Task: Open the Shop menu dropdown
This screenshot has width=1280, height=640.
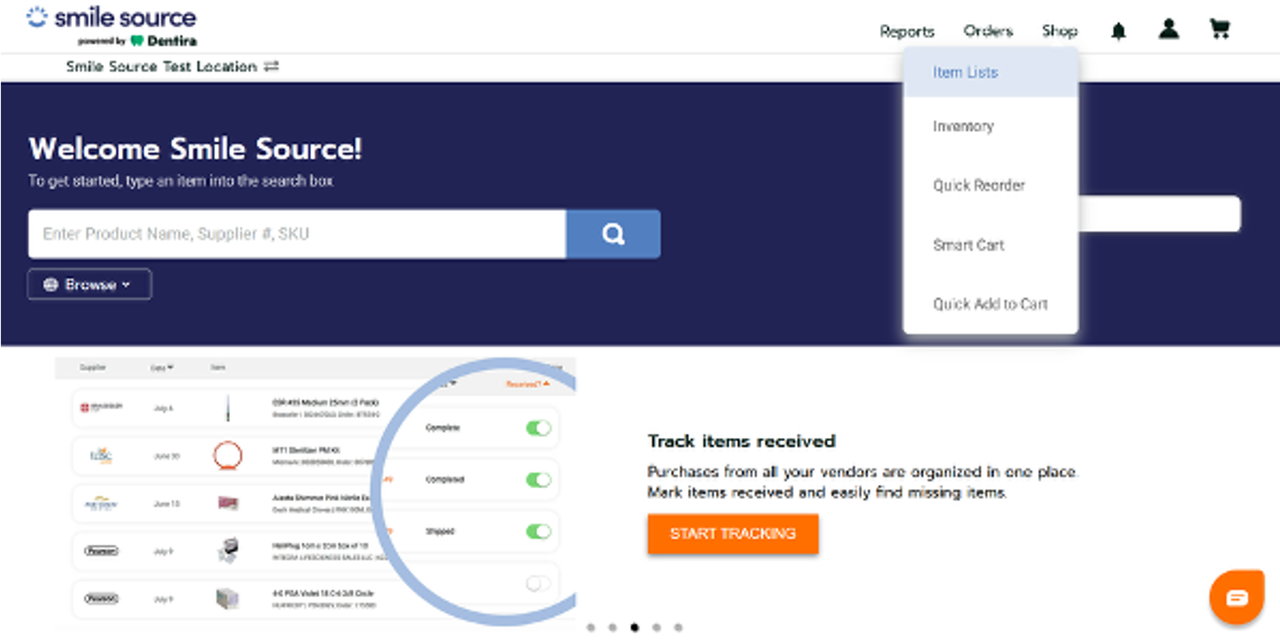Action: (x=1059, y=31)
